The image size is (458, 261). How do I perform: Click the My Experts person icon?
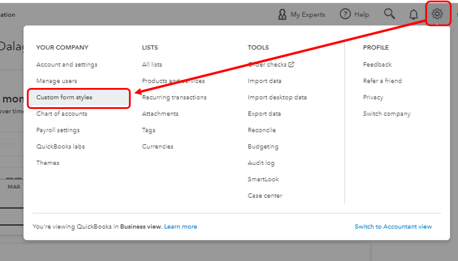(x=282, y=14)
